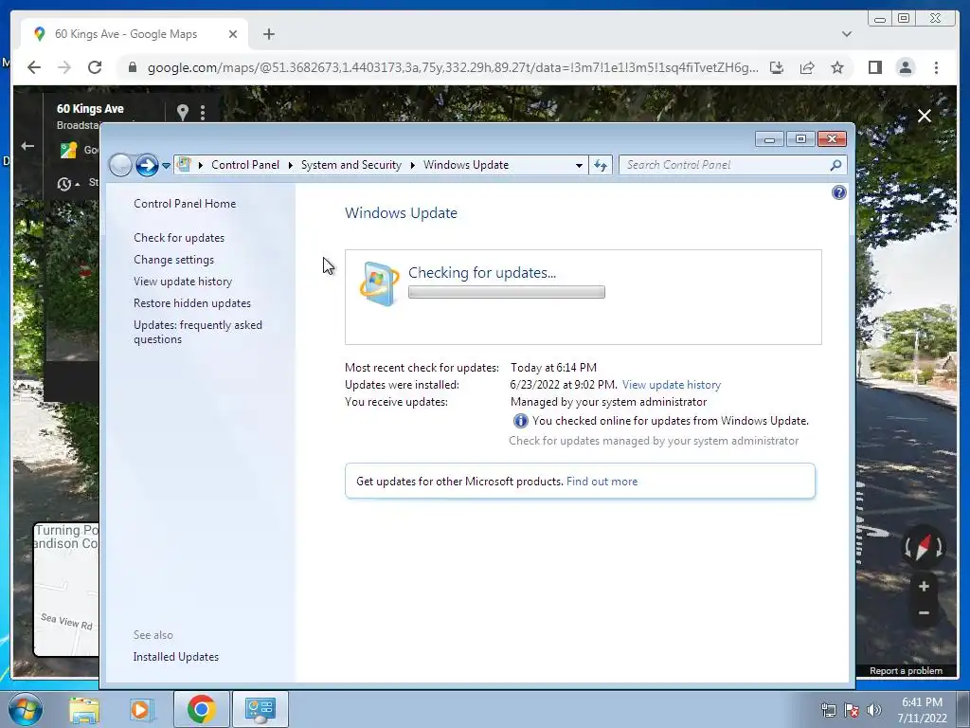Image resolution: width=970 pixels, height=728 pixels.
Task: Expand the arrow after System and Security
Action: (x=413, y=165)
